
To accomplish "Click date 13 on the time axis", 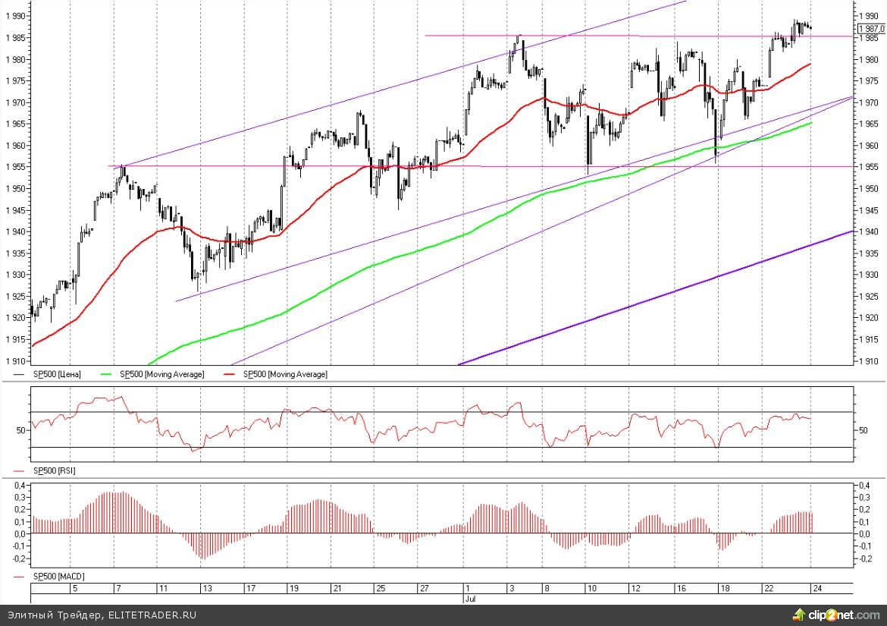I will tap(208, 588).
